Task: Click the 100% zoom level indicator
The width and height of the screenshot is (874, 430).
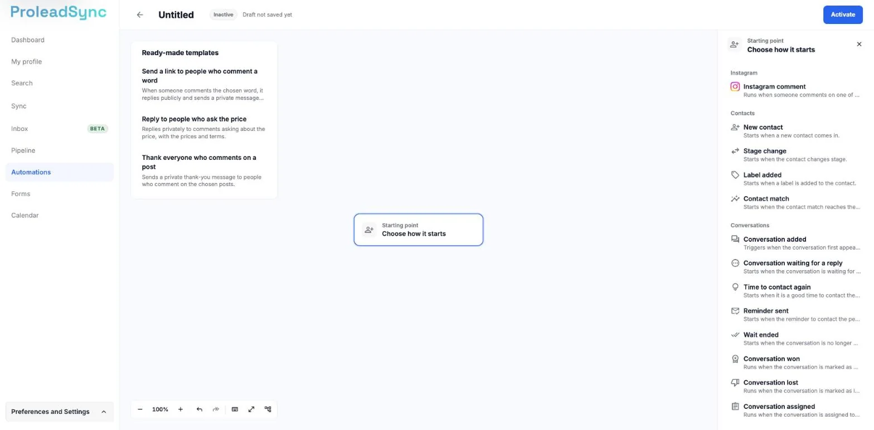Action: point(160,409)
